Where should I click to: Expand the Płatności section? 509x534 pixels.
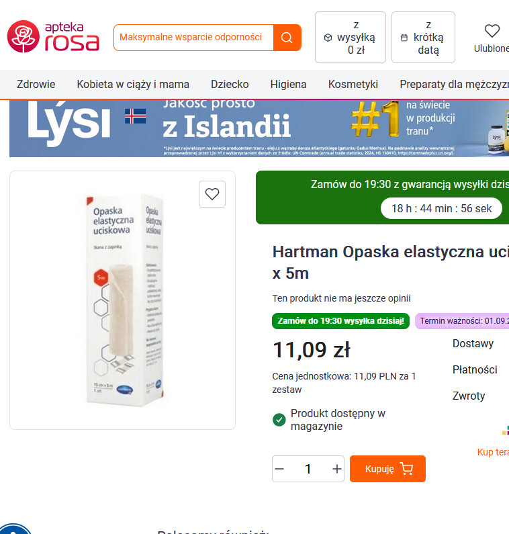pyautogui.click(x=475, y=369)
